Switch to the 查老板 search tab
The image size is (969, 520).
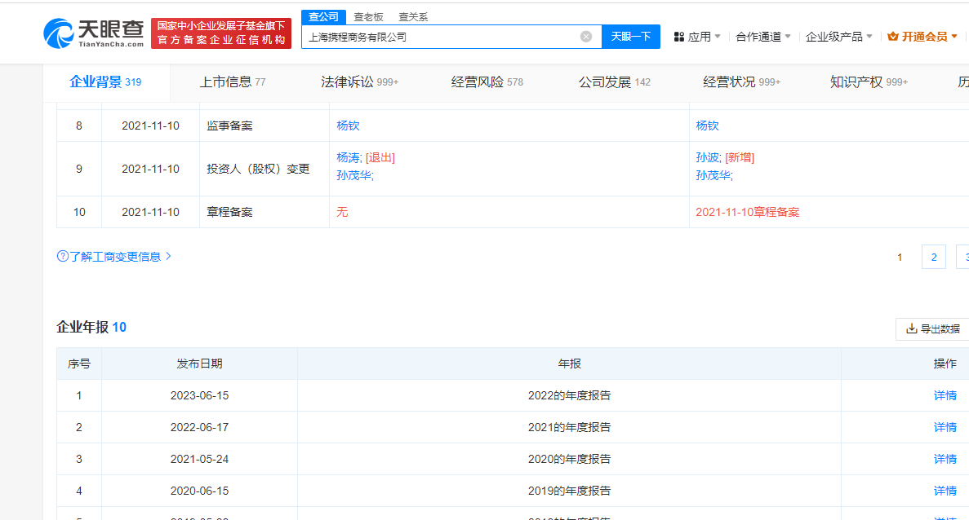(368, 16)
